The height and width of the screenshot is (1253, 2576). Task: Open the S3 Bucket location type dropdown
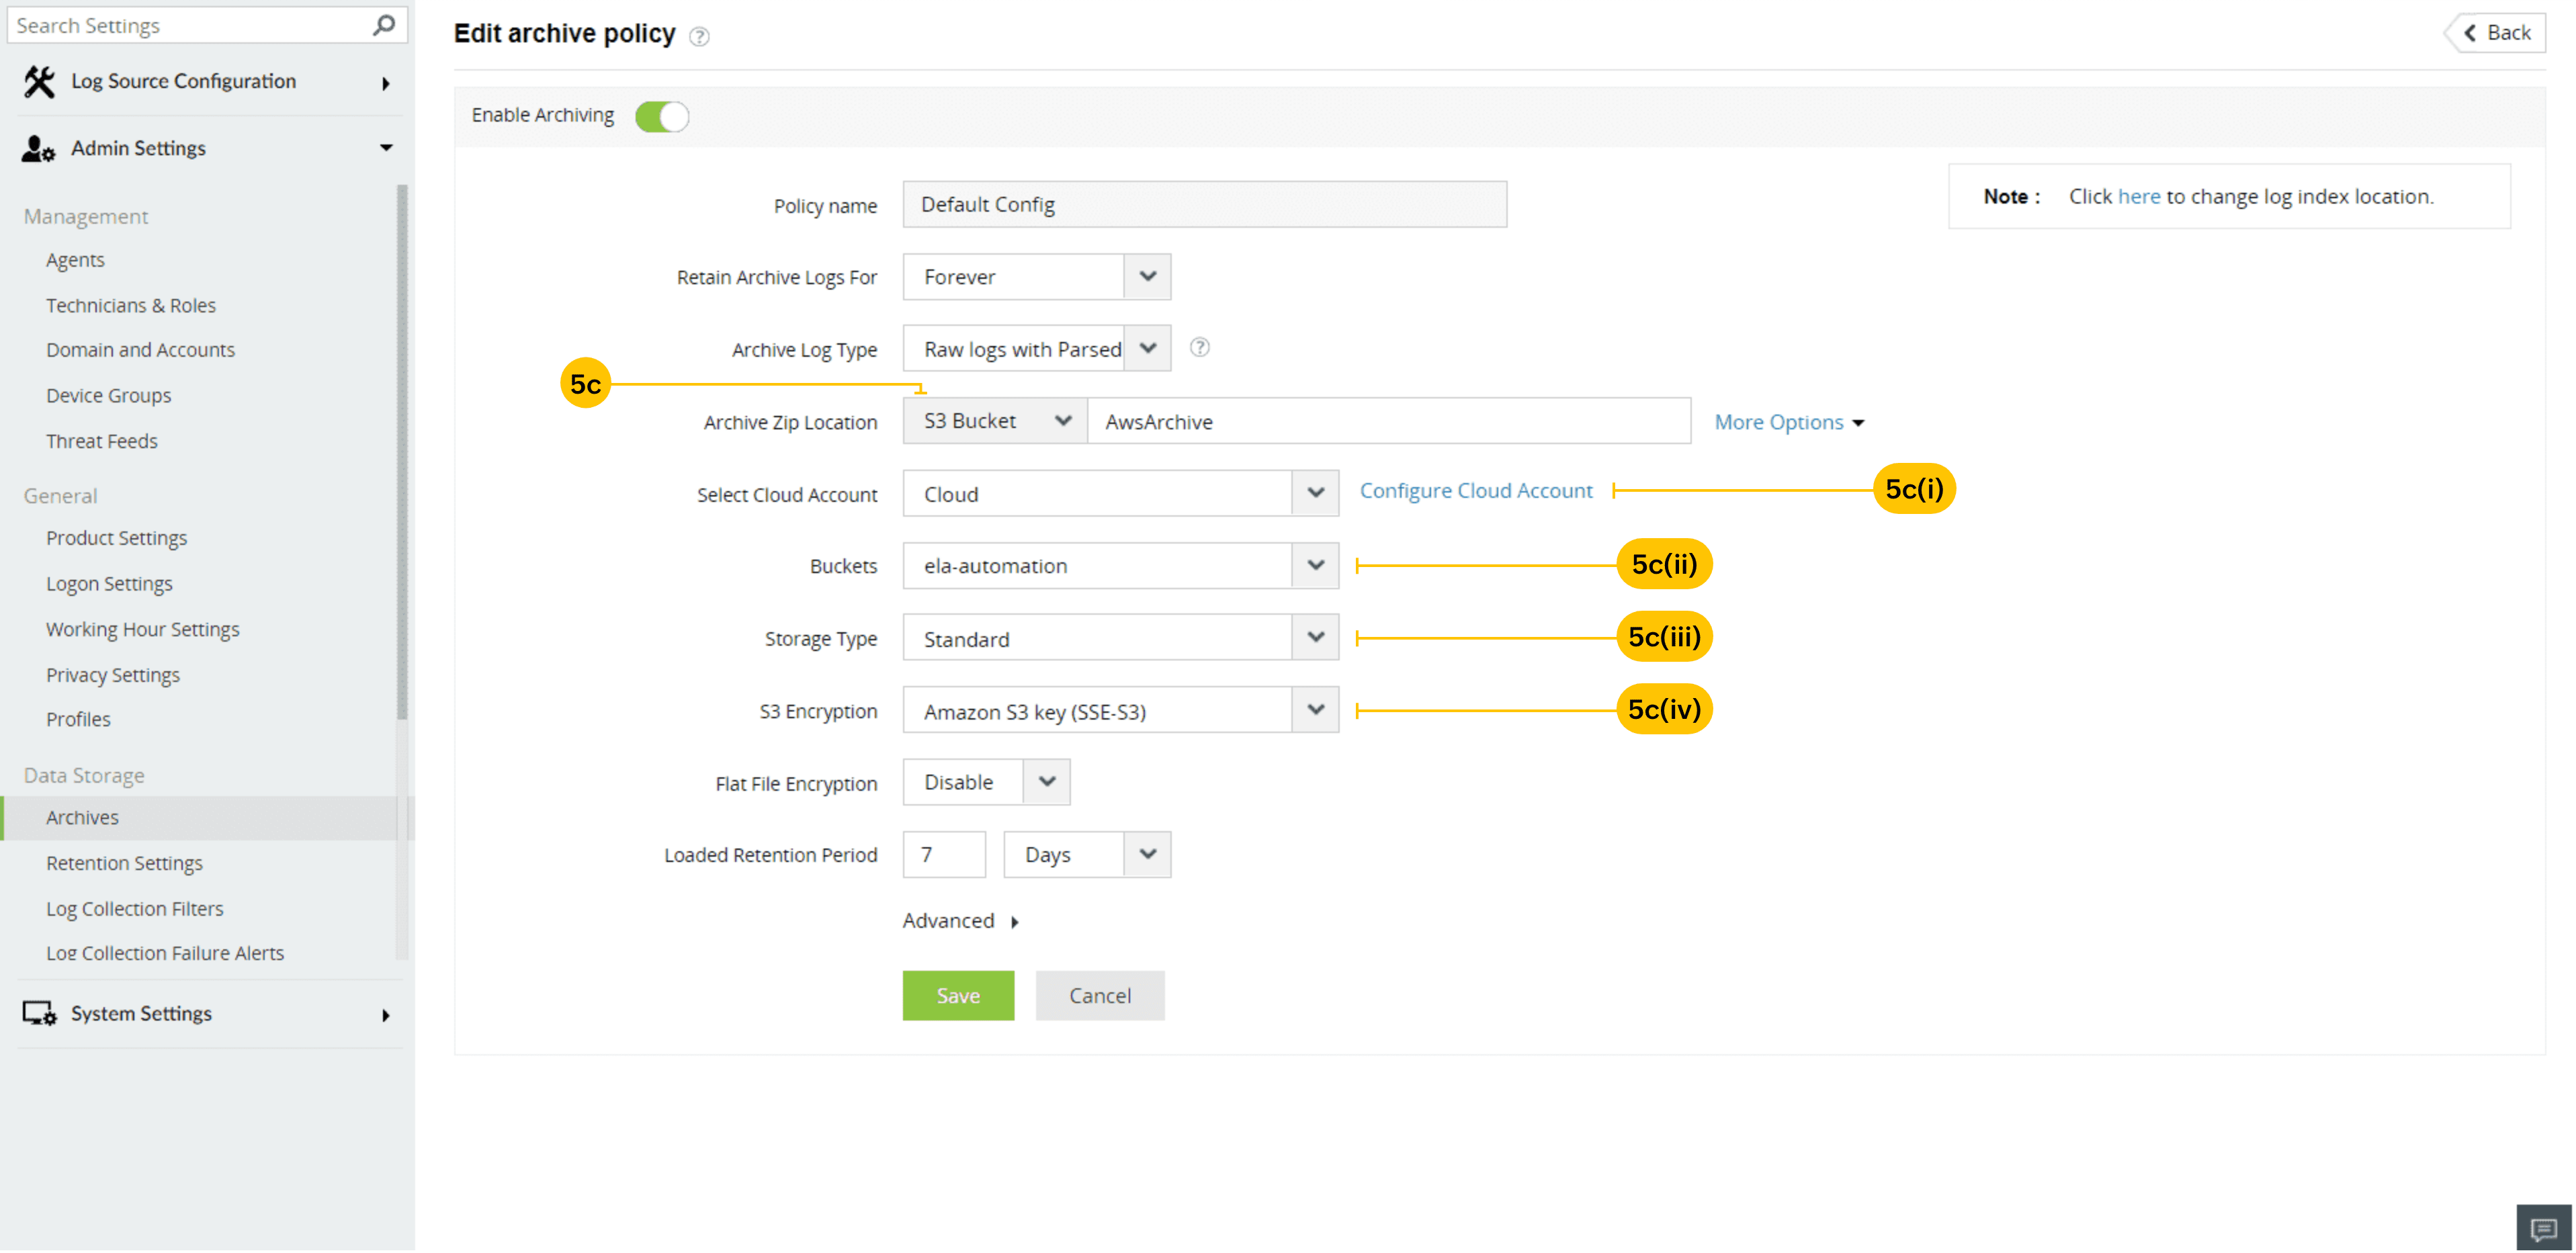pos(995,421)
